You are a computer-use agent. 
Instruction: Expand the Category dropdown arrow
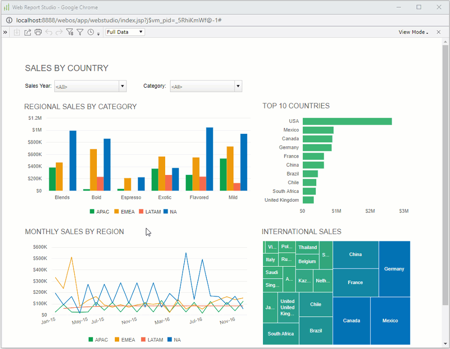coord(238,86)
